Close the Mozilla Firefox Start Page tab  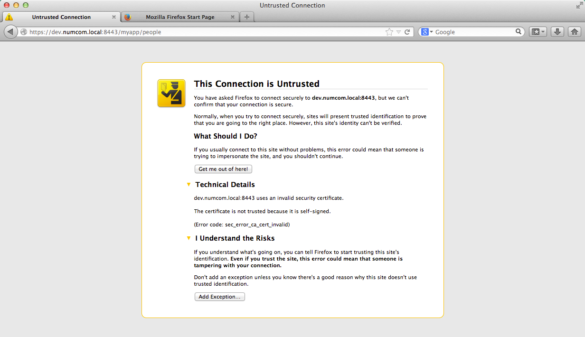tap(232, 17)
